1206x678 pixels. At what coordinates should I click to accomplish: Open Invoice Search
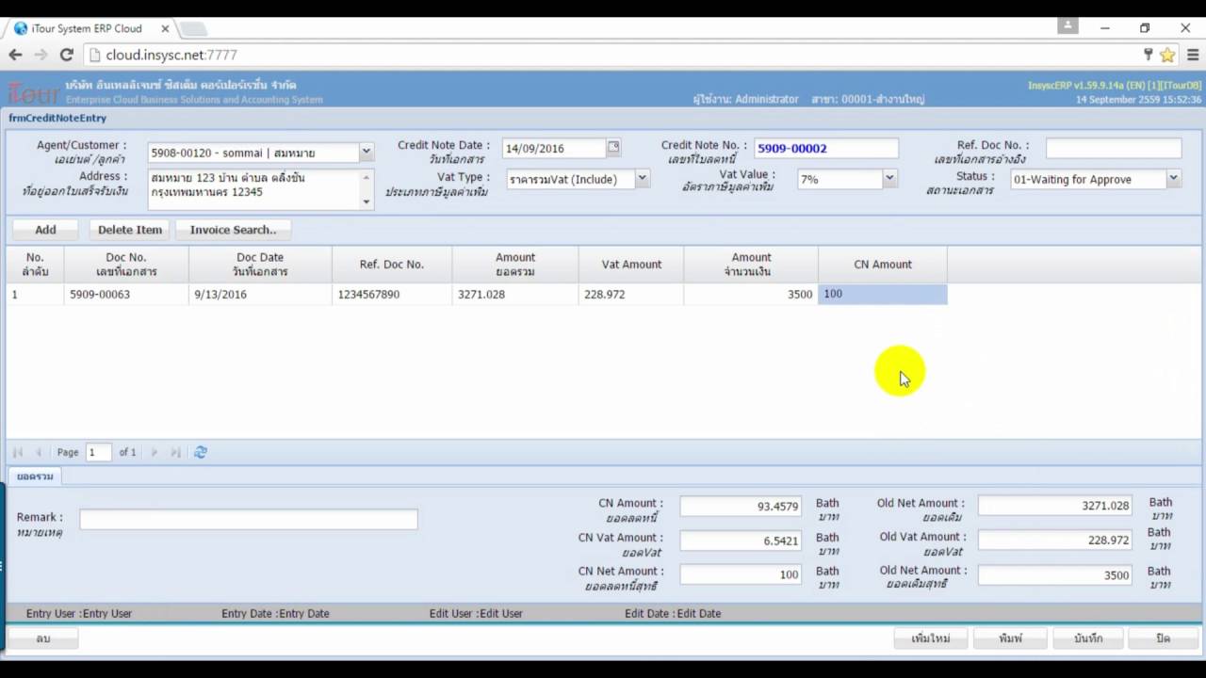coord(233,229)
